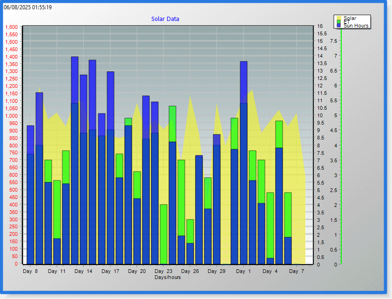Click the 'Day 8' axis label

30,271
